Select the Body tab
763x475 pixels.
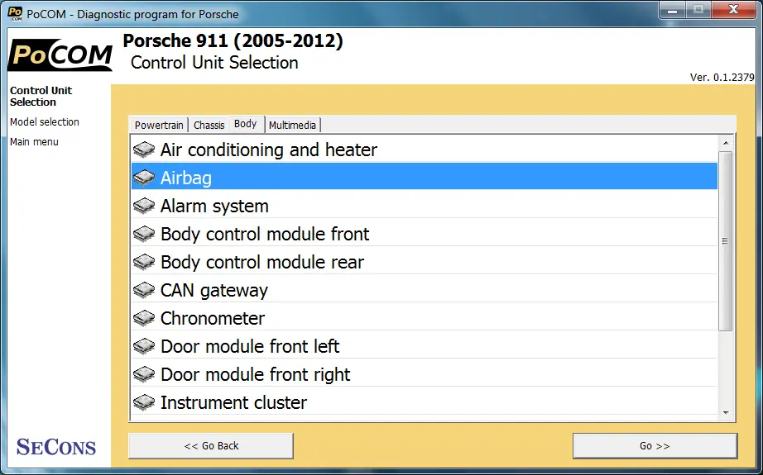point(245,124)
